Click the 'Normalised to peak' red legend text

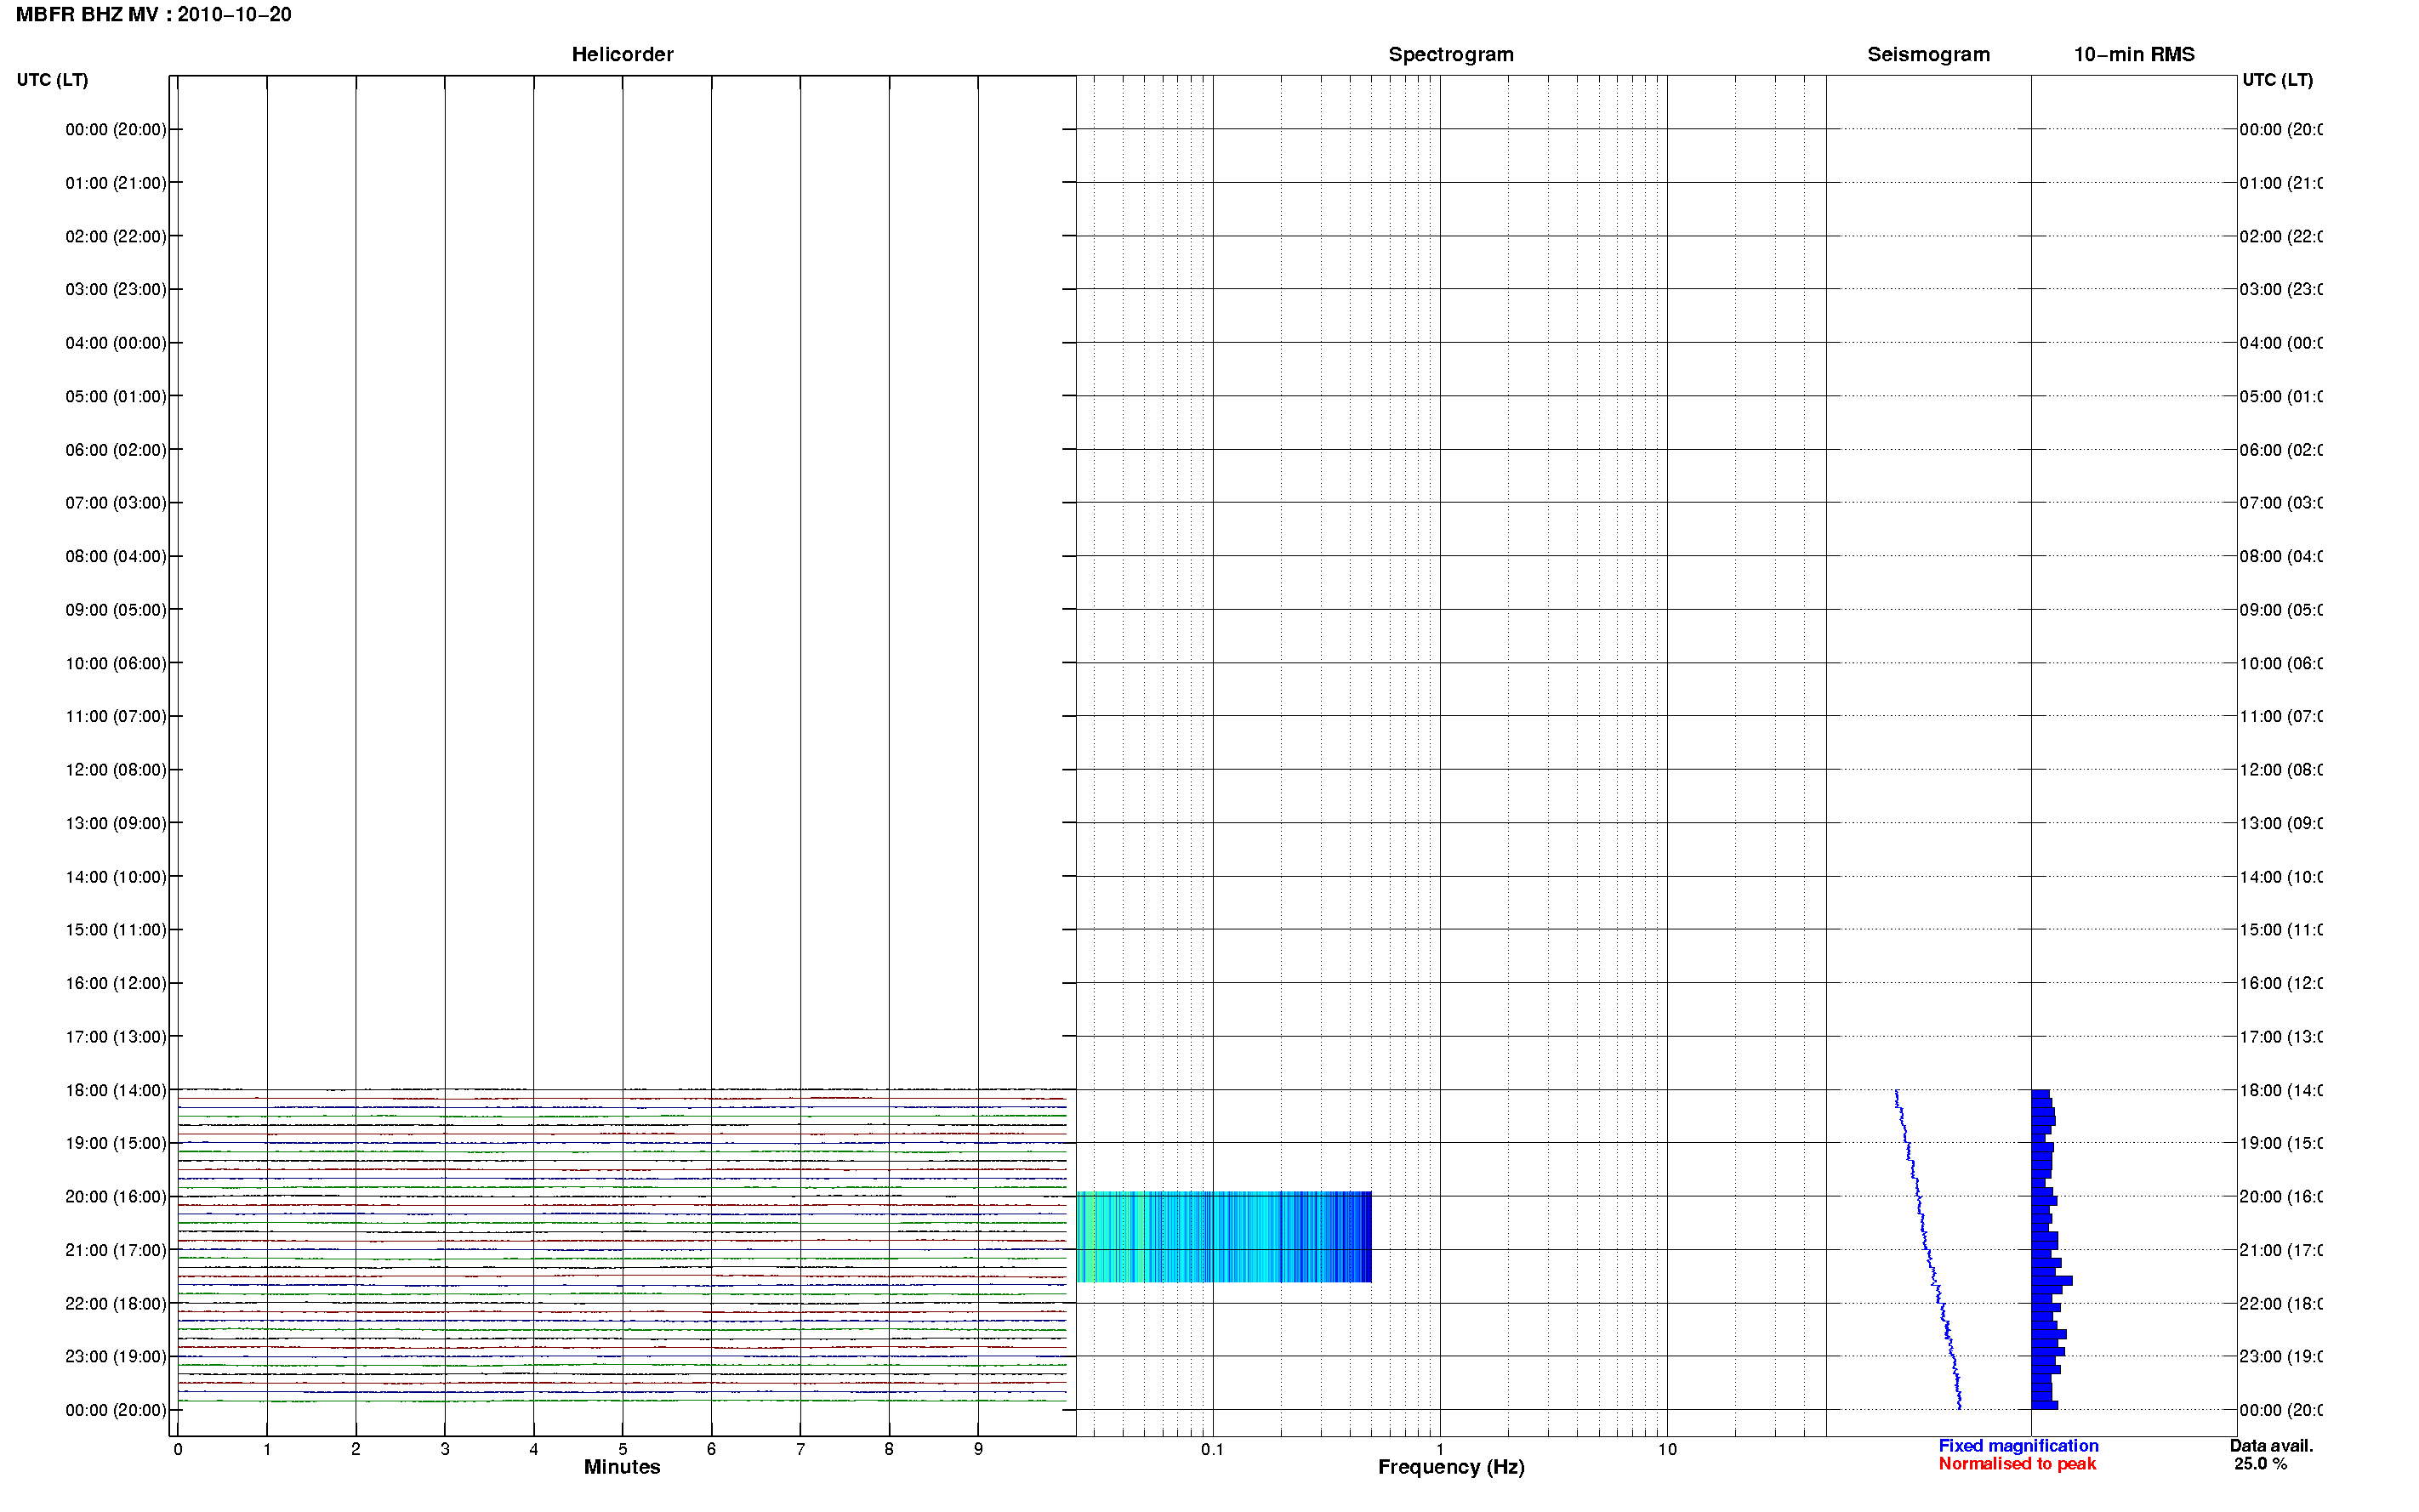[x=2017, y=1464]
